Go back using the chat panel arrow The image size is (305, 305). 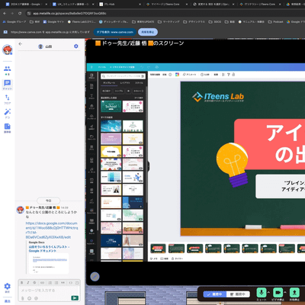(x=21, y=43)
